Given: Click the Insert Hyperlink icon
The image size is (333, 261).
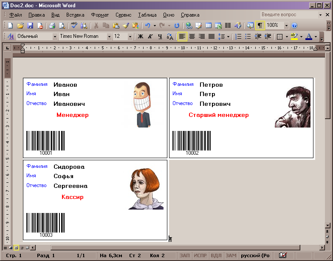Looking at the screenshot, I should pyautogui.click(x=189, y=26).
